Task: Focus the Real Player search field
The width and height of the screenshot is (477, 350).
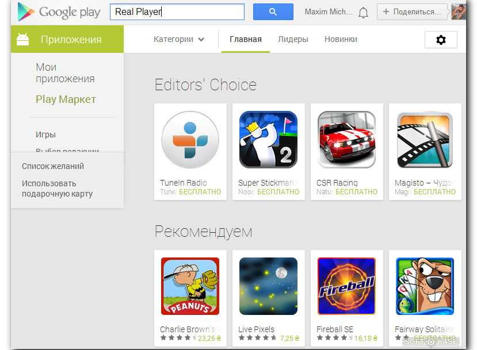Action: pos(177,12)
